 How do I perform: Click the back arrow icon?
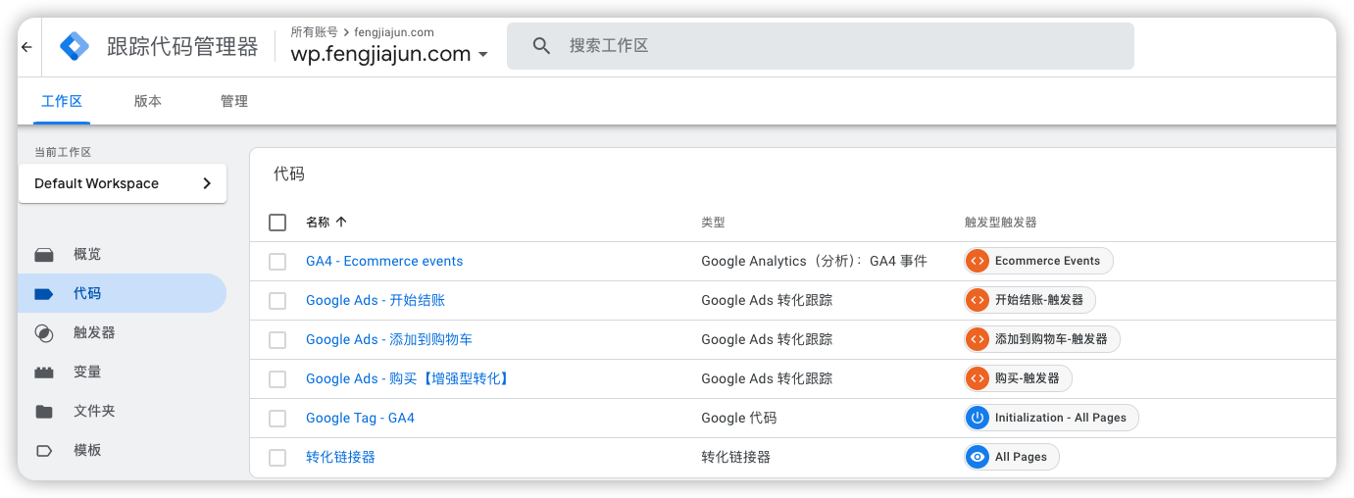coord(26,46)
